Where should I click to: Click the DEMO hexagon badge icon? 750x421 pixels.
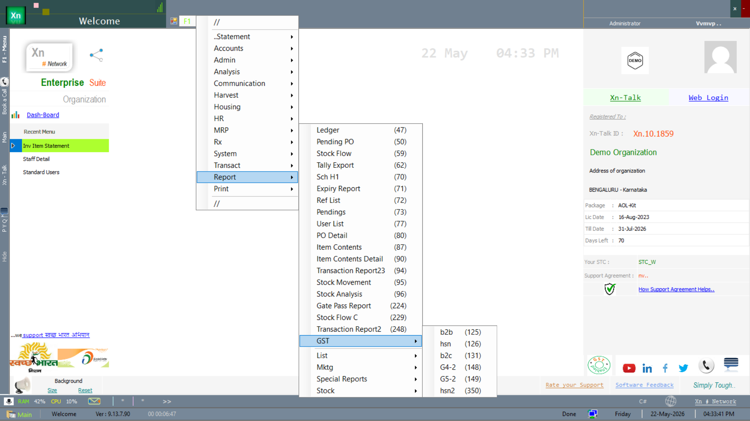coord(635,60)
